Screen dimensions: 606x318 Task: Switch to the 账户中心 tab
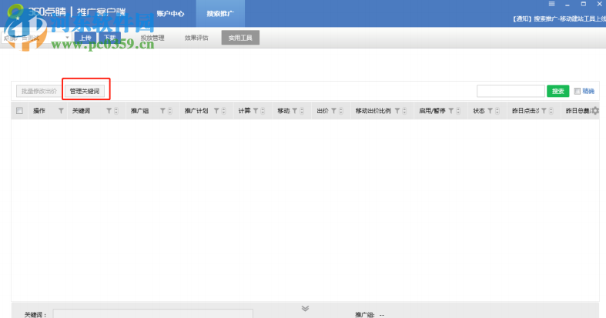[170, 14]
